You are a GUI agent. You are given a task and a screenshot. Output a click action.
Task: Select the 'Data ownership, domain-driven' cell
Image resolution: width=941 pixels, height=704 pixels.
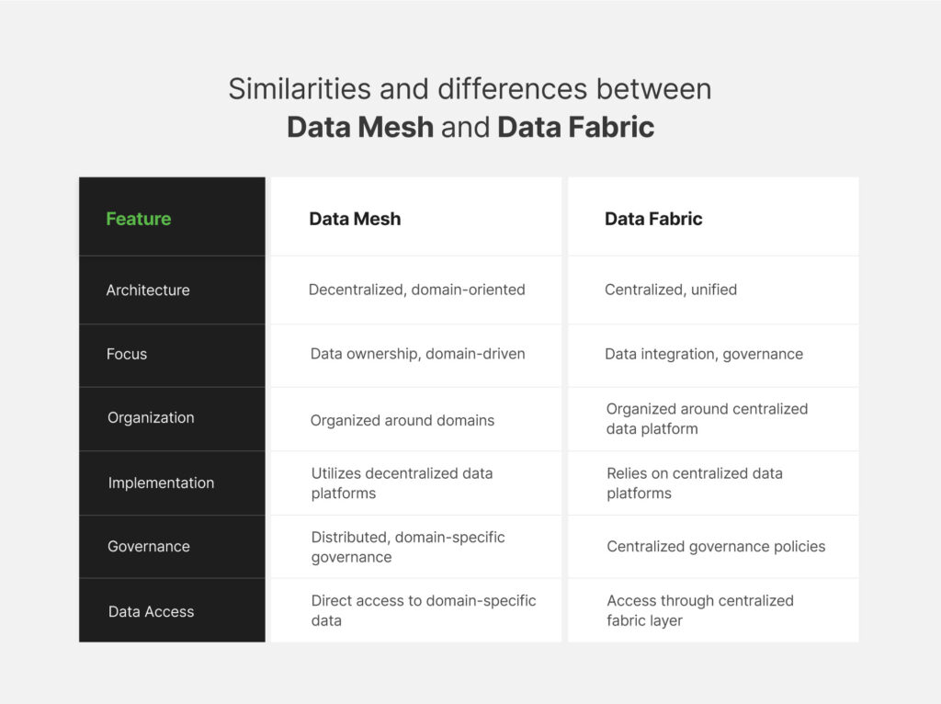tap(418, 354)
